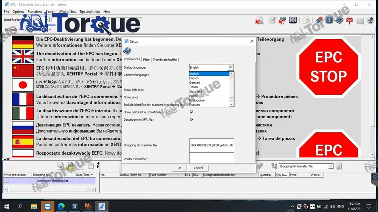The height and width of the screenshot is (212, 378).
Task: Click the full screen arrows icon
Action: pyautogui.click(x=293, y=20)
